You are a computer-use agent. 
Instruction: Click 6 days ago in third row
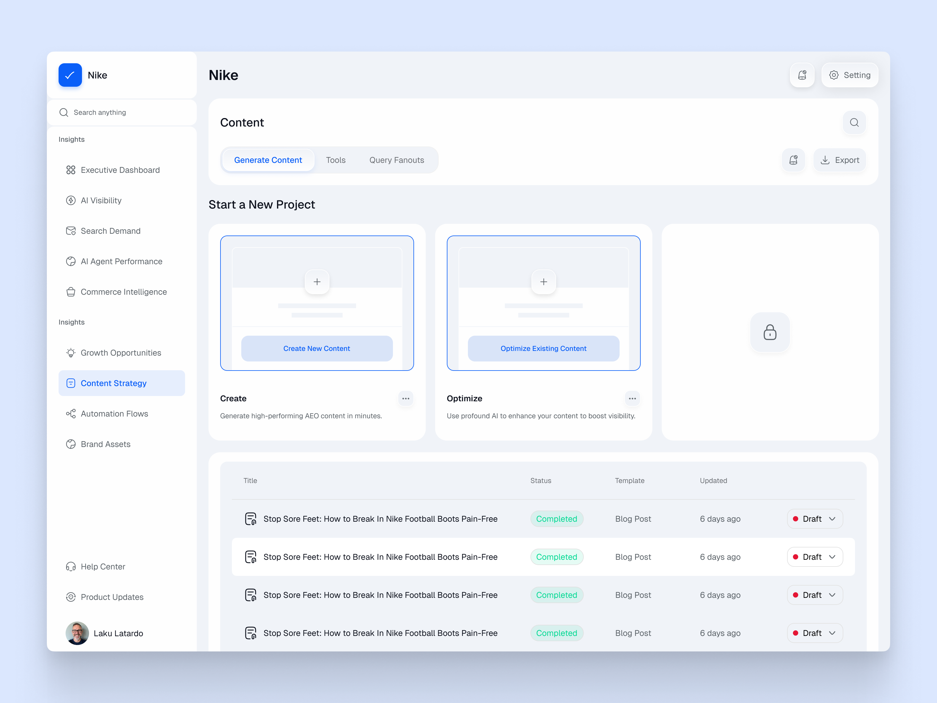click(x=720, y=595)
